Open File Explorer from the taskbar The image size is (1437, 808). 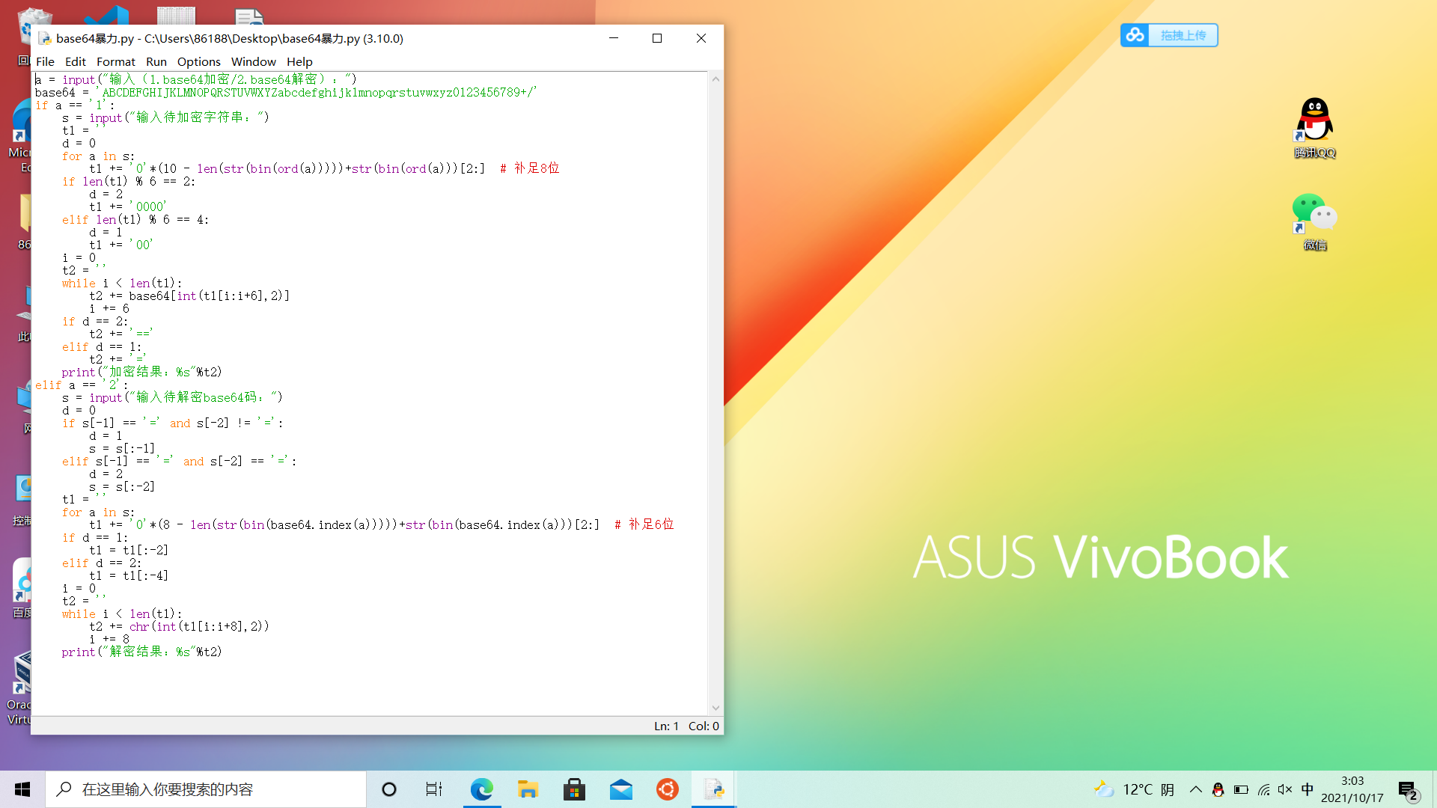(528, 789)
